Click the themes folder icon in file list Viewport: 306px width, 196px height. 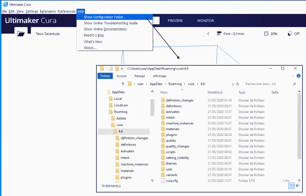pyautogui.click(x=163, y=163)
